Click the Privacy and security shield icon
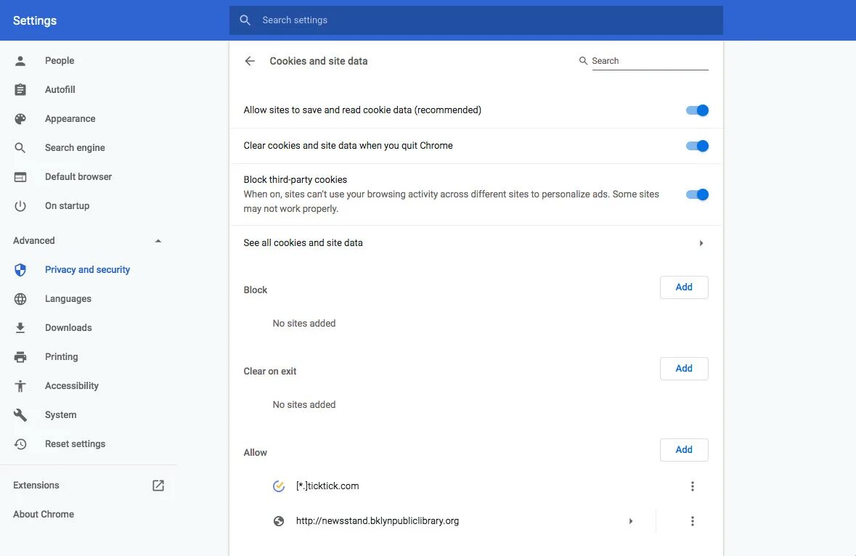This screenshot has height=556, width=856. [x=20, y=270]
